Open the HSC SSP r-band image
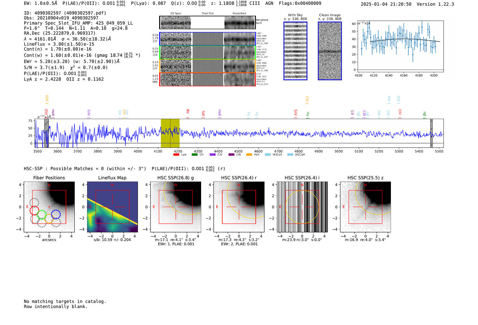Screen dimensions: 478x325 click(x=239, y=207)
